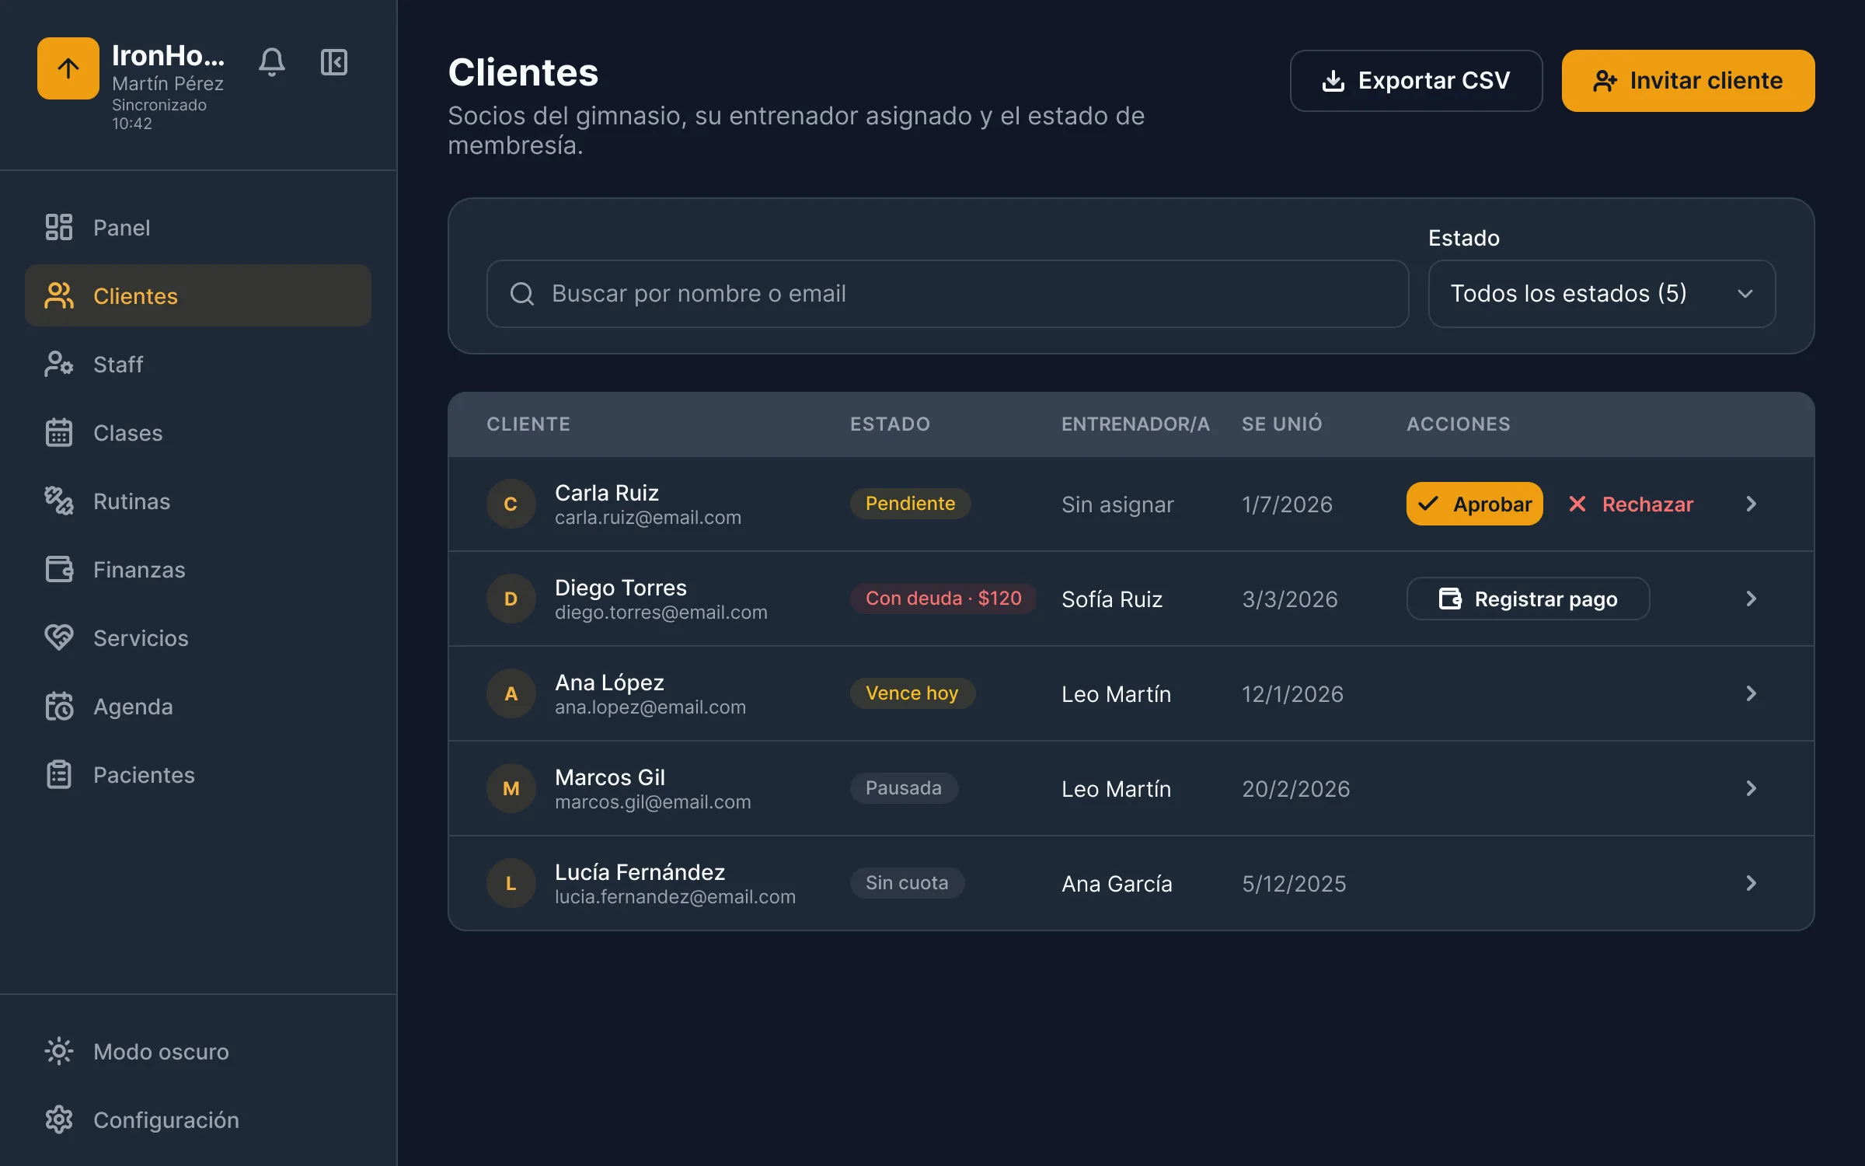Expand Lucía Fernández row chevron
Image resolution: width=1865 pixels, height=1166 pixels.
click(x=1752, y=883)
